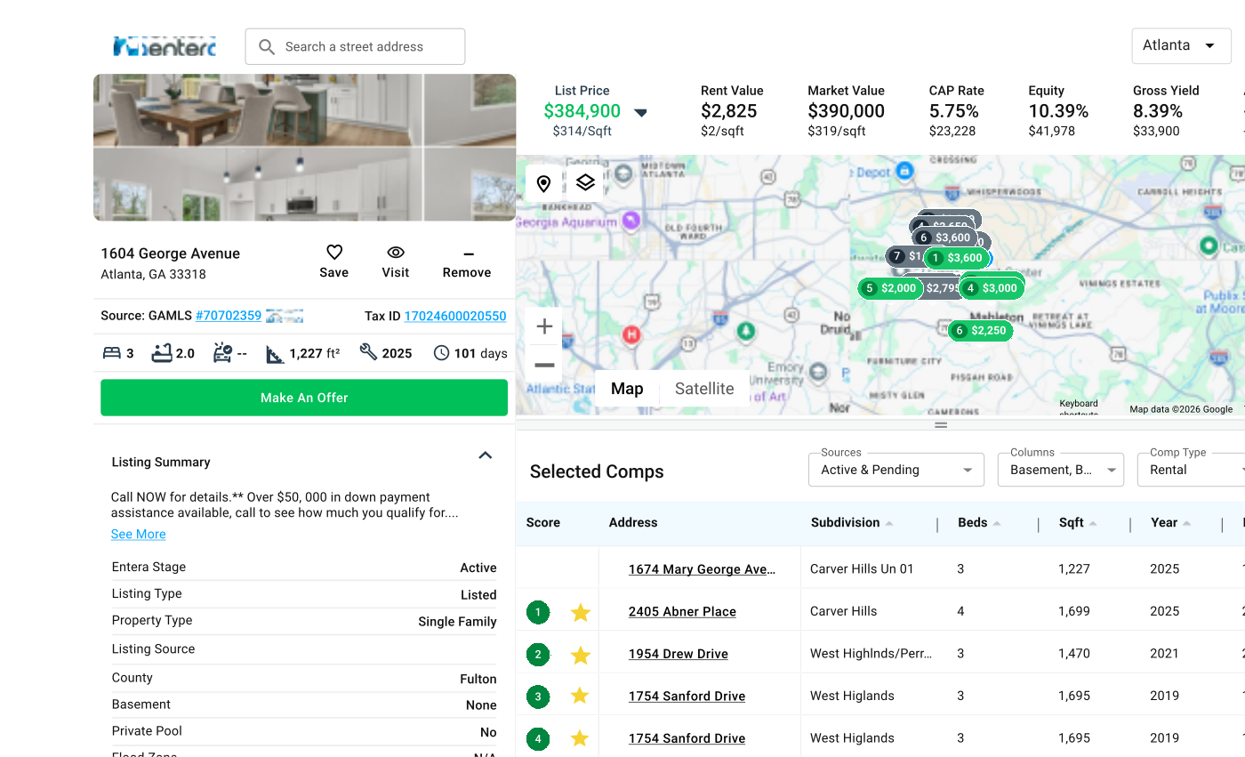Image resolution: width=1245 pixels, height=757 pixels.
Task: Open GAMLS listing #70702359 link
Action: click(x=229, y=316)
